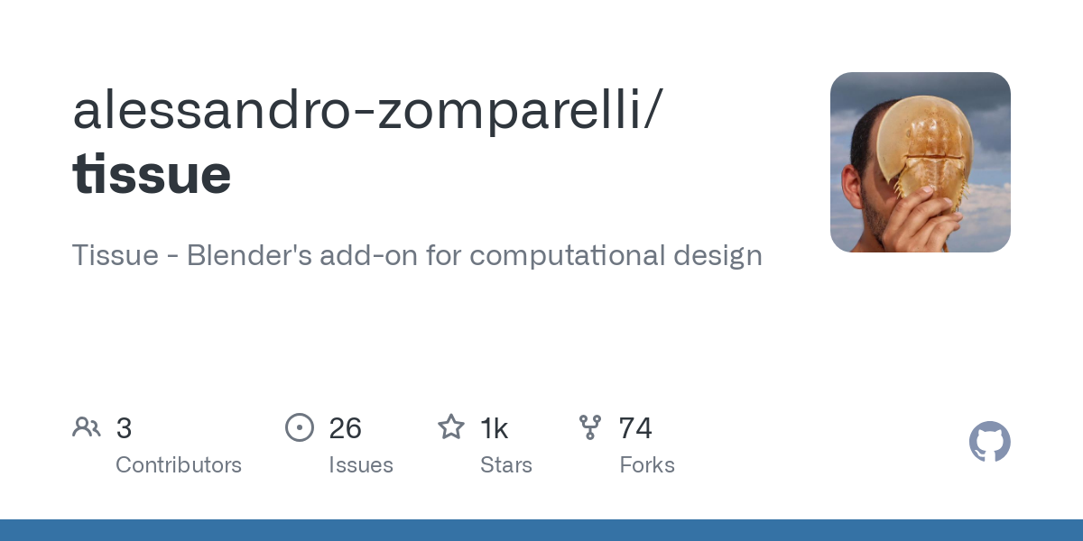Open the Issues label

click(x=361, y=465)
